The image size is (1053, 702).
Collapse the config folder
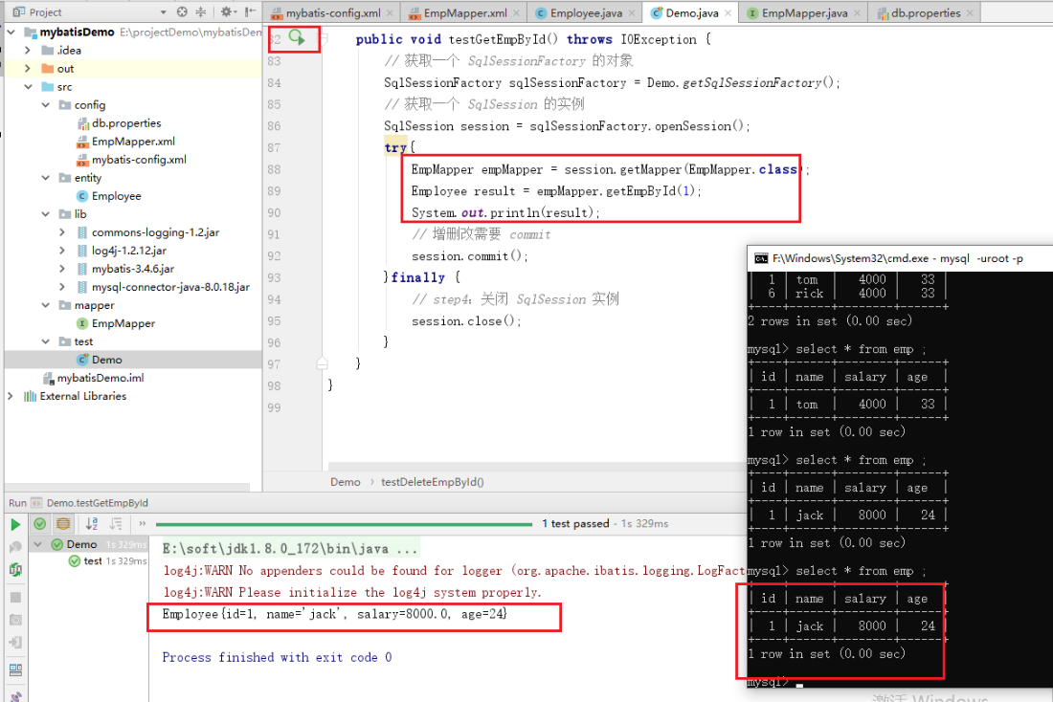coord(46,104)
